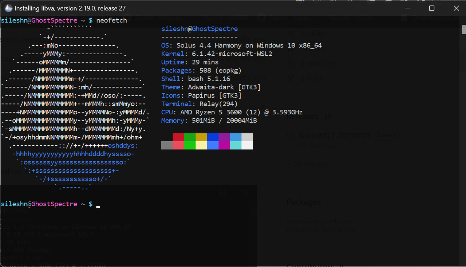
Task: Click 'Publish your first package' in background page
Action: coord(322,230)
